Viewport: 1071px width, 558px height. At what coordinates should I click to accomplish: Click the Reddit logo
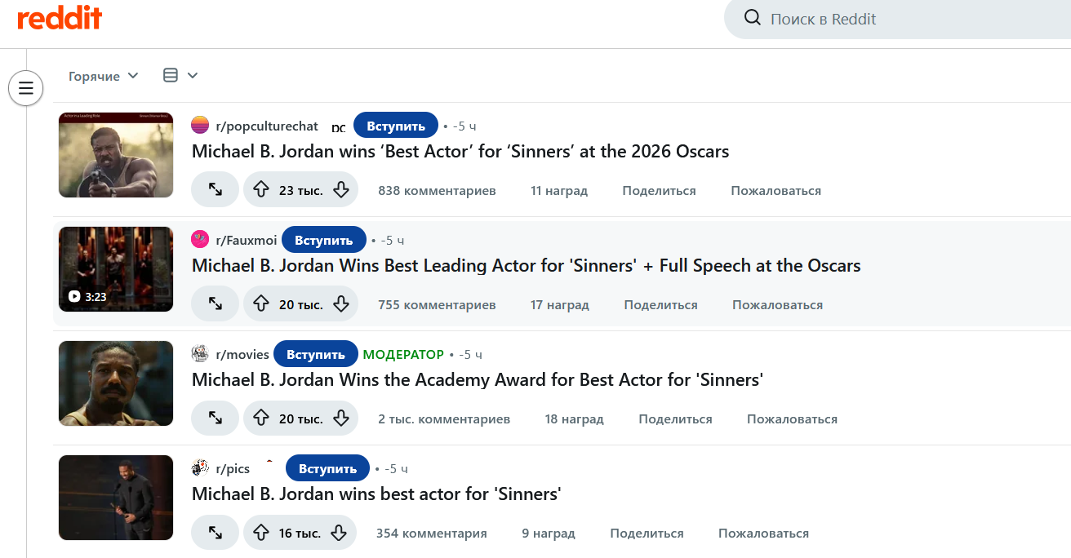coord(60,19)
